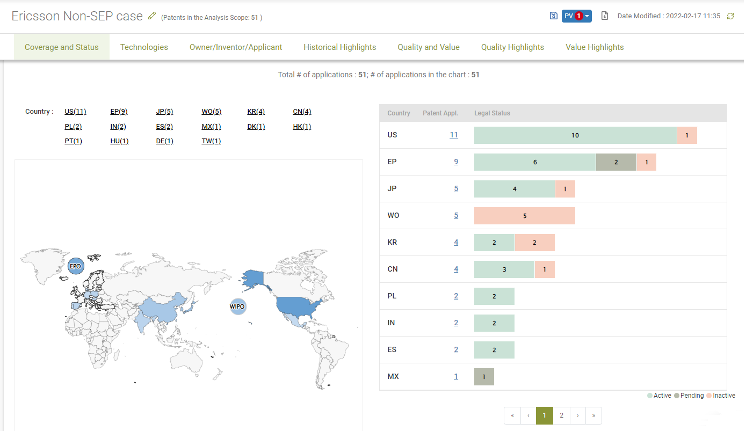Go to first page with double-left arrow

point(512,415)
